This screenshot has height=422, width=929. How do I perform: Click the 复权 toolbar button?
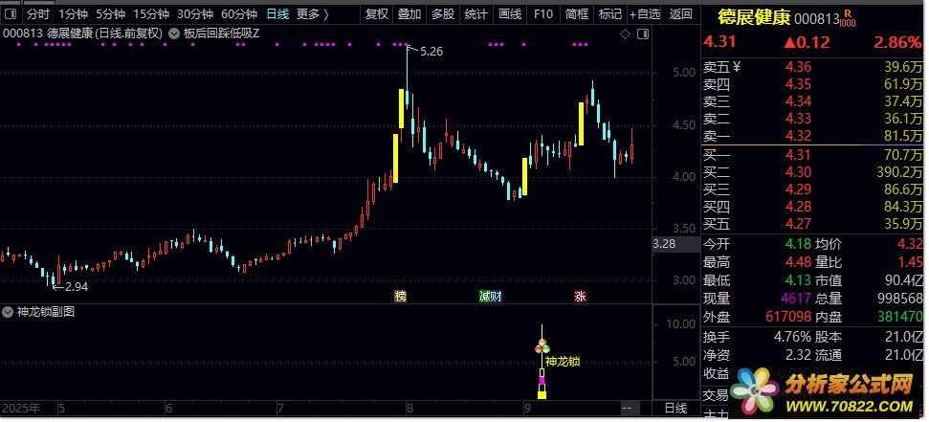[377, 14]
